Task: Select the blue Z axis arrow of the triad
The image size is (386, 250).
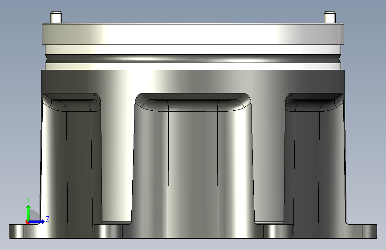Action: [x=37, y=222]
